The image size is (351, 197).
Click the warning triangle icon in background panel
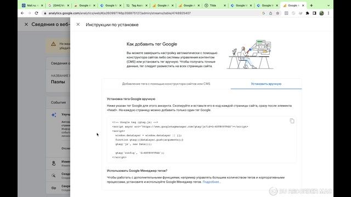coord(53,44)
